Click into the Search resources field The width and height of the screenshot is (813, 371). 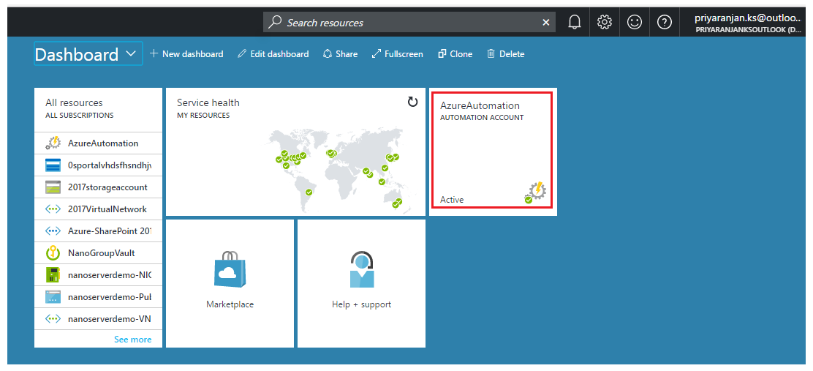click(x=409, y=22)
